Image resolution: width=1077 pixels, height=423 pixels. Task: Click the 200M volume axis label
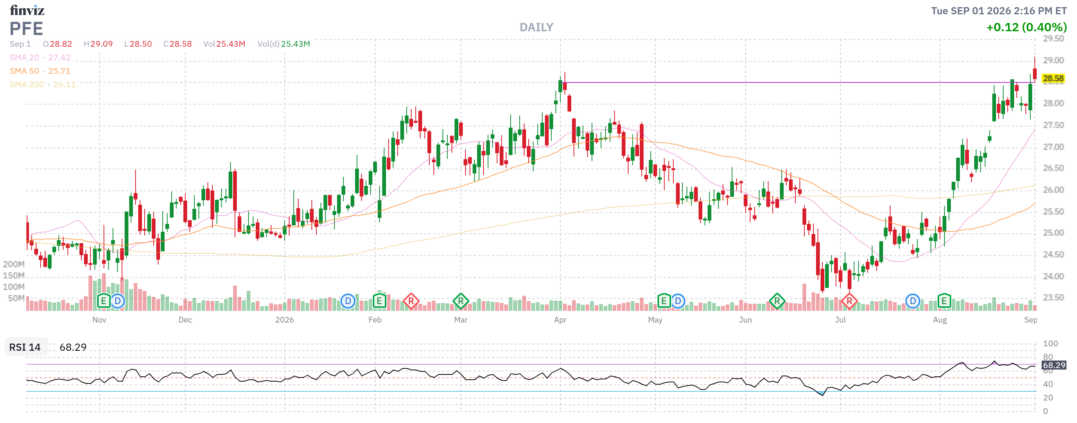(14, 265)
